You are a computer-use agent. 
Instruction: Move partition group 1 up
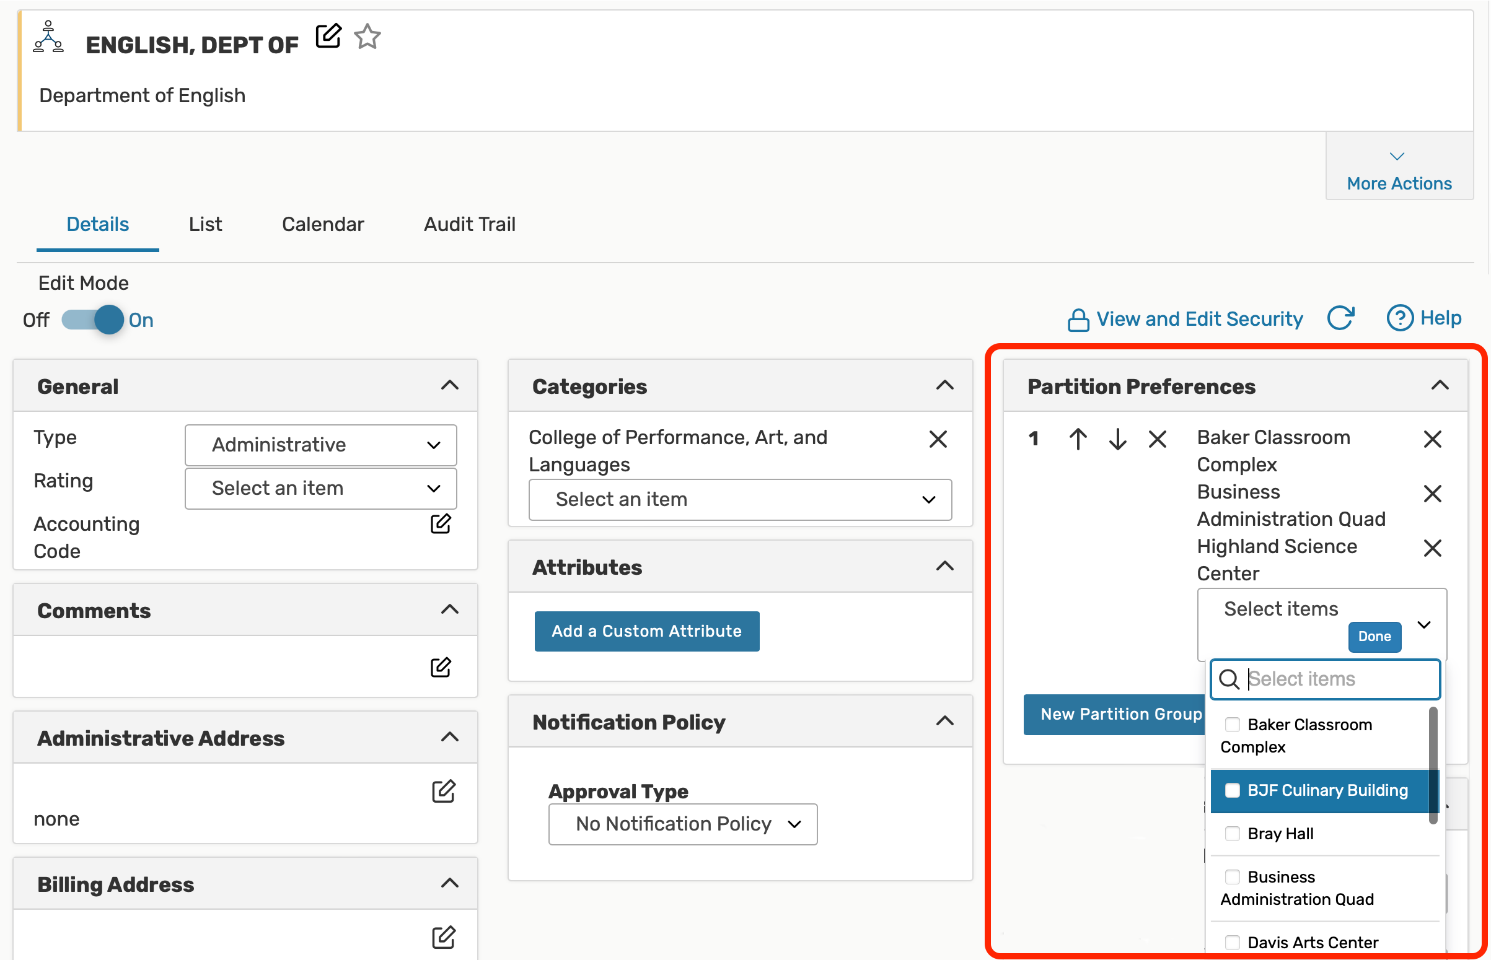(1078, 439)
